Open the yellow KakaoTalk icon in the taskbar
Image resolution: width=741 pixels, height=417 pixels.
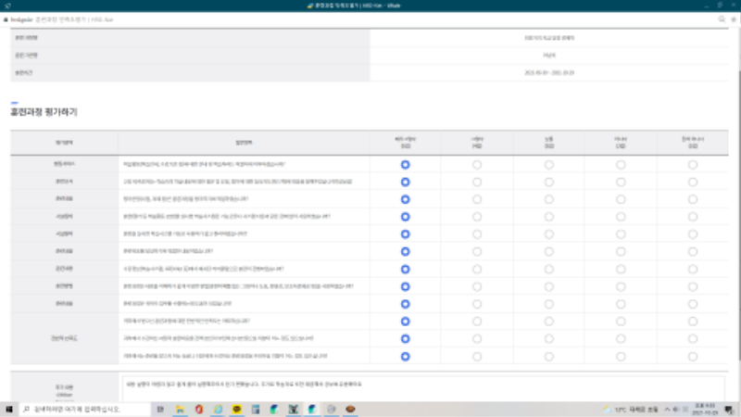(238, 409)
